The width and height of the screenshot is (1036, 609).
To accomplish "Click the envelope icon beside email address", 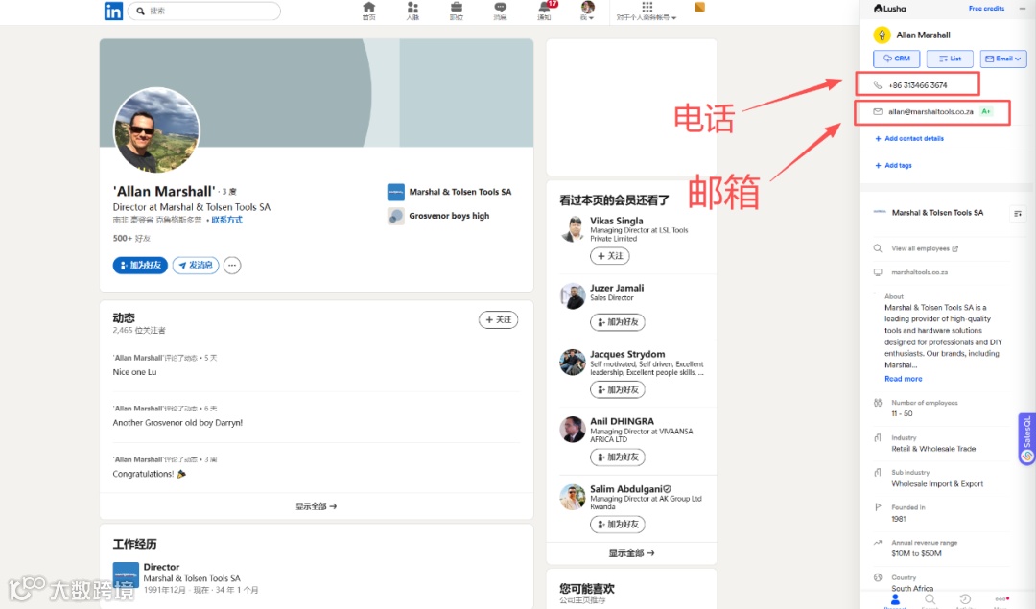I will click(x=878, y=111).
